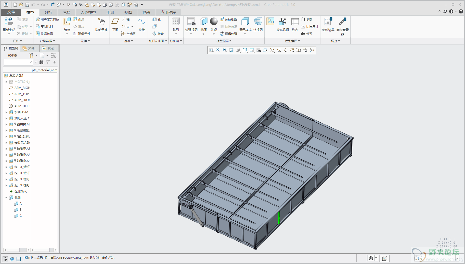
Task: Toggle point display in graphics toolbar
Action: coord(292,50)
